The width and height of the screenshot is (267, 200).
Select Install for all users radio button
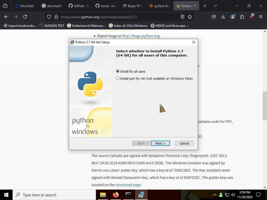pyautogui.click(x=118, y=71)
